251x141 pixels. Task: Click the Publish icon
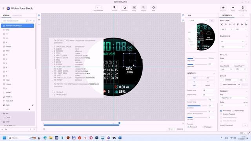233,8
